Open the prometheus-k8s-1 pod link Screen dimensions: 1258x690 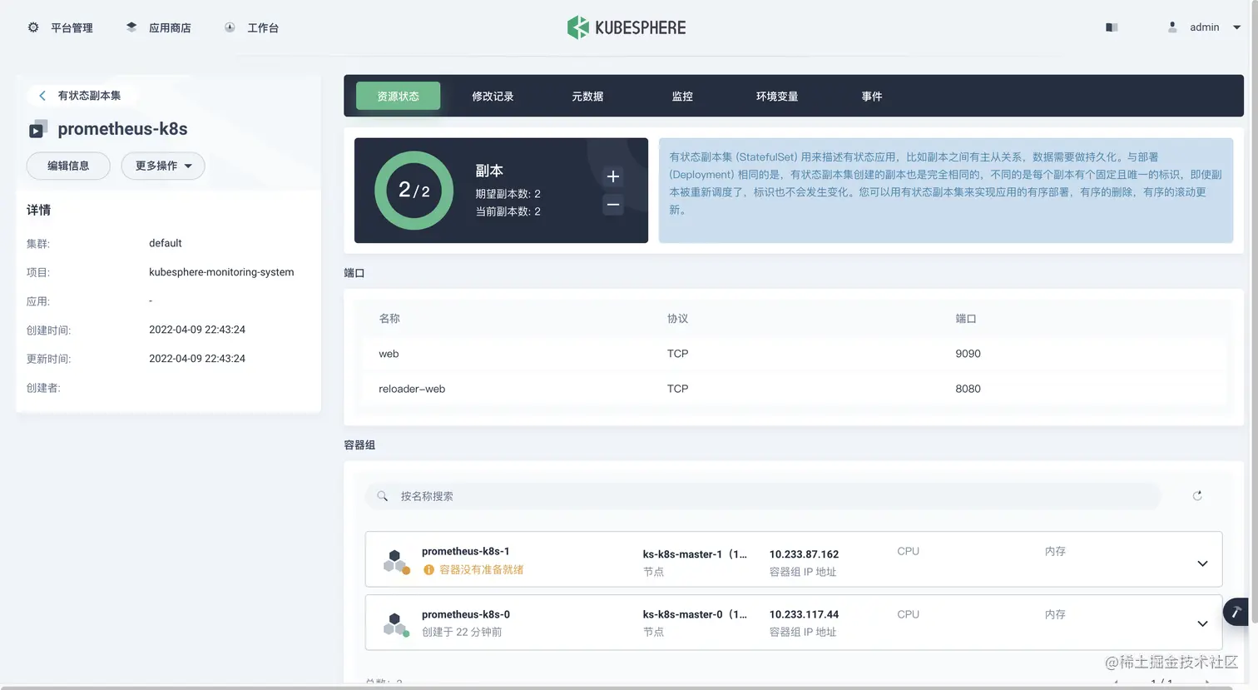pyautogui.click(x=465, y=551)
